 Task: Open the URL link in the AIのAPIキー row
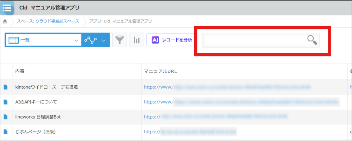[242, 102]
